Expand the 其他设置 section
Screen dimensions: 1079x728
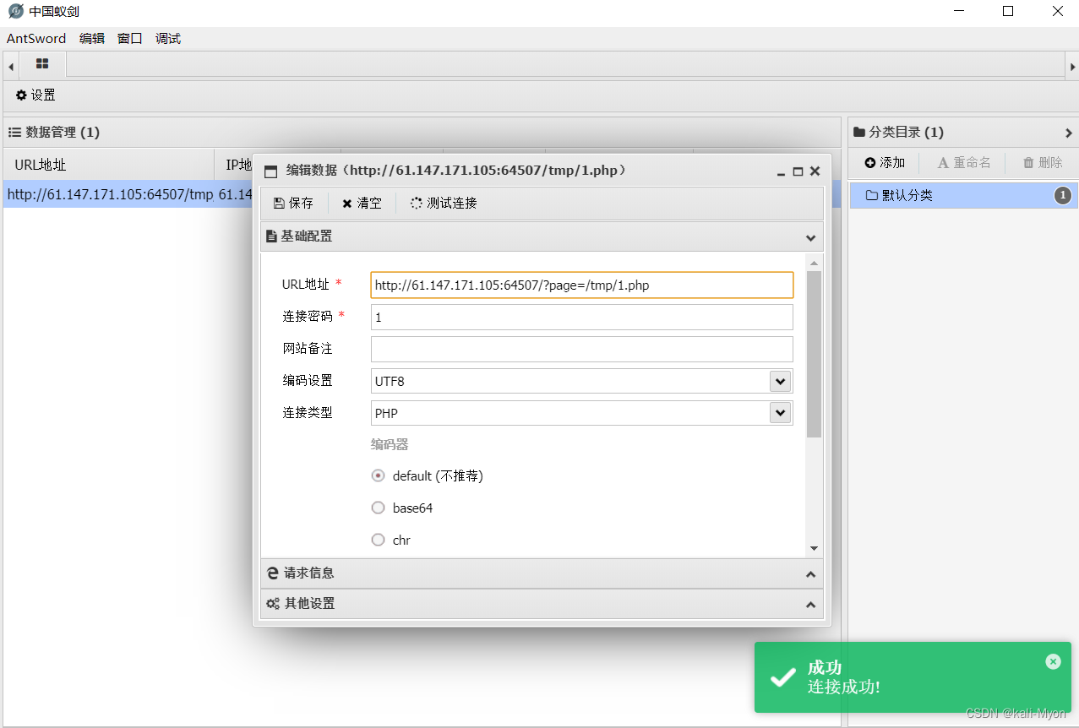[542, 604]
